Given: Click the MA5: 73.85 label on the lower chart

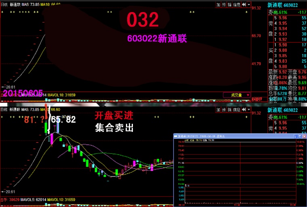Looking at the screenshot, I should (x=31, y=110).
